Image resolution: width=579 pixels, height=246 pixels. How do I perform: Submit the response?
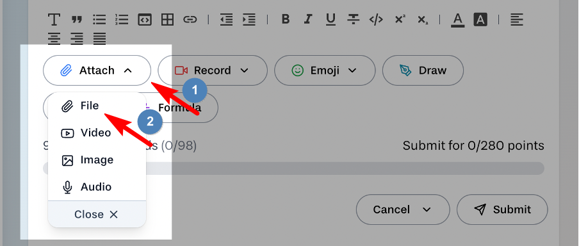(x=502, y=209)
